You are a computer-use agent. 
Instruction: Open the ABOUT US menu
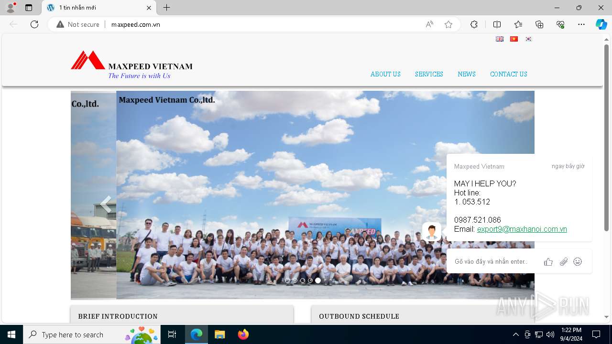coord(385,74)
